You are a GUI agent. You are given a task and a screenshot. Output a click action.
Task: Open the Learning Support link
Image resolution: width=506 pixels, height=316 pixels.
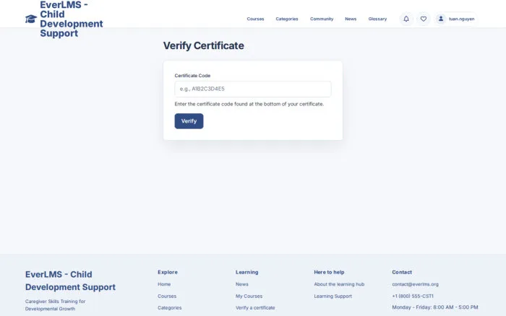(x=333, y=296)
